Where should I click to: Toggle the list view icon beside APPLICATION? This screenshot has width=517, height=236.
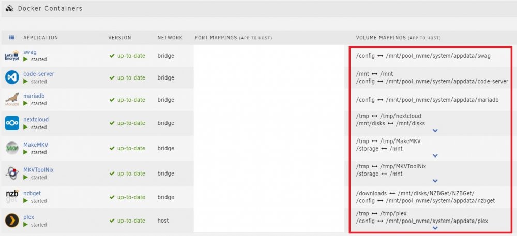11,38
